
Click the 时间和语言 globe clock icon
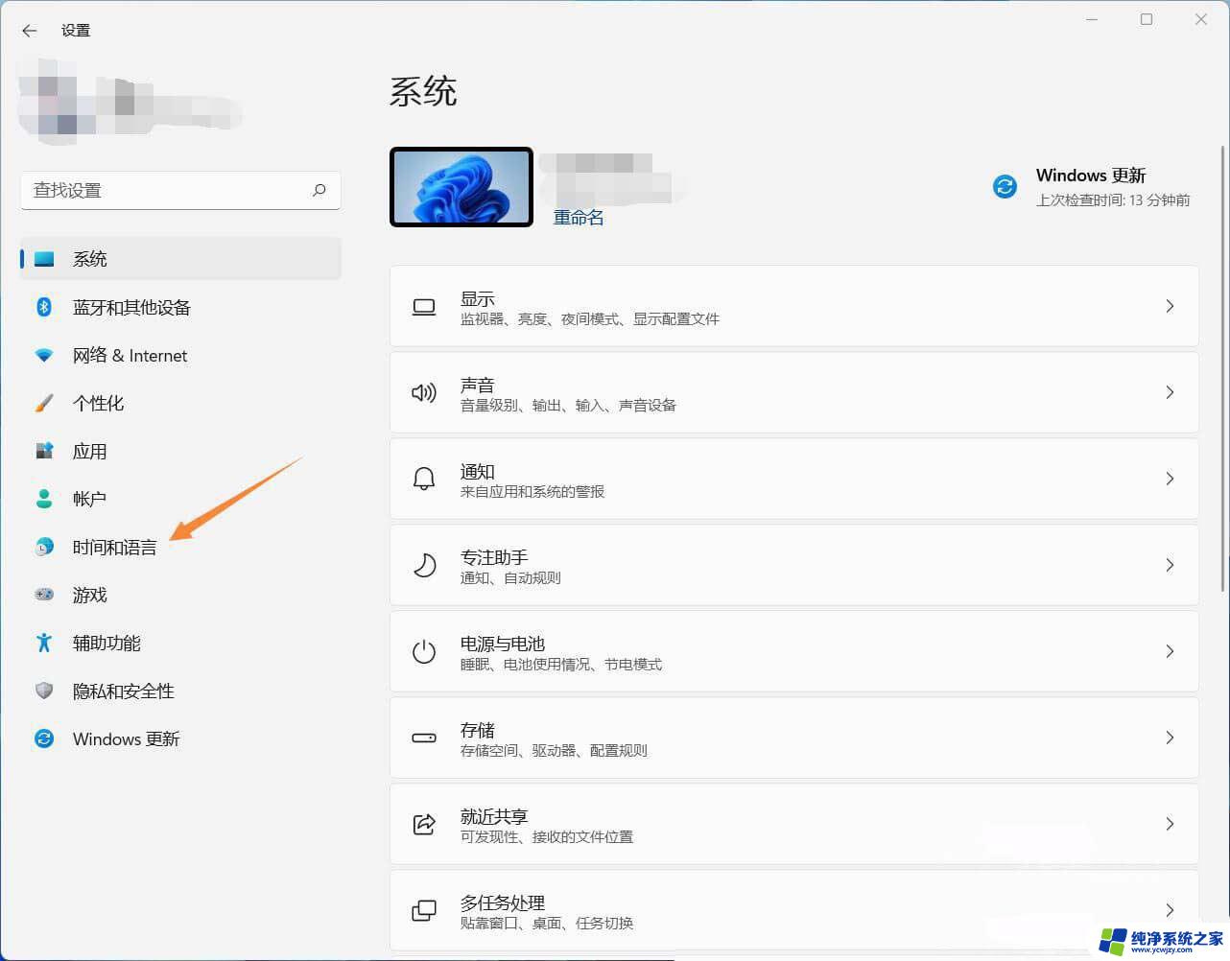coord(44,547)
